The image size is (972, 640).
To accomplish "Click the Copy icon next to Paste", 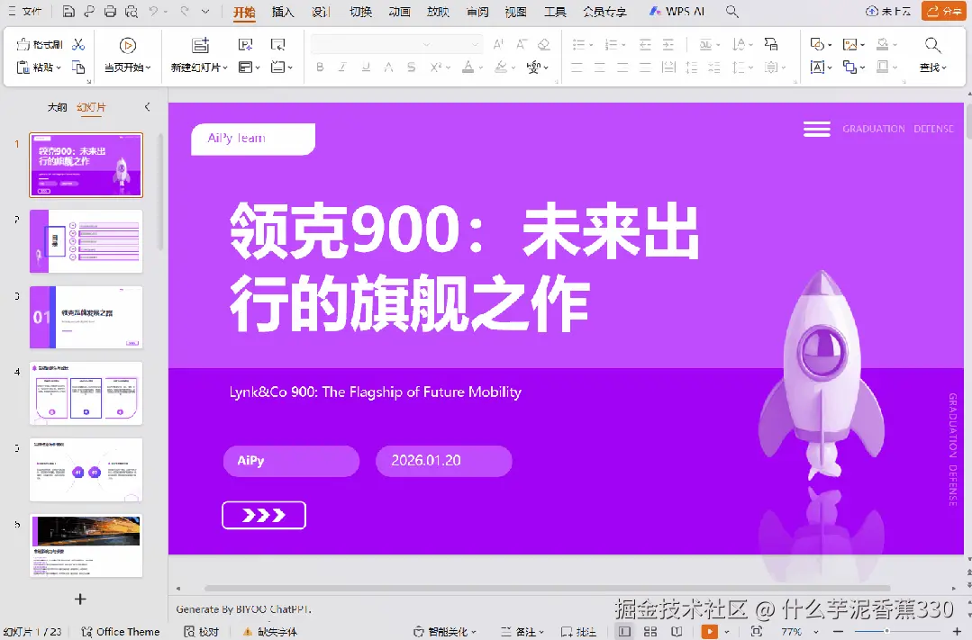I will pyautogui.click(x=78, y=67).
